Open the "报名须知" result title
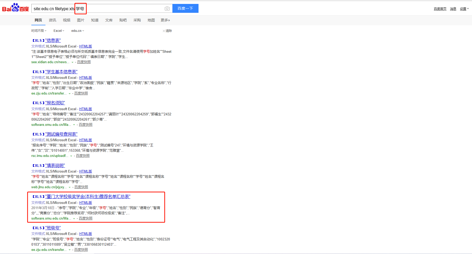 [55, 103]
